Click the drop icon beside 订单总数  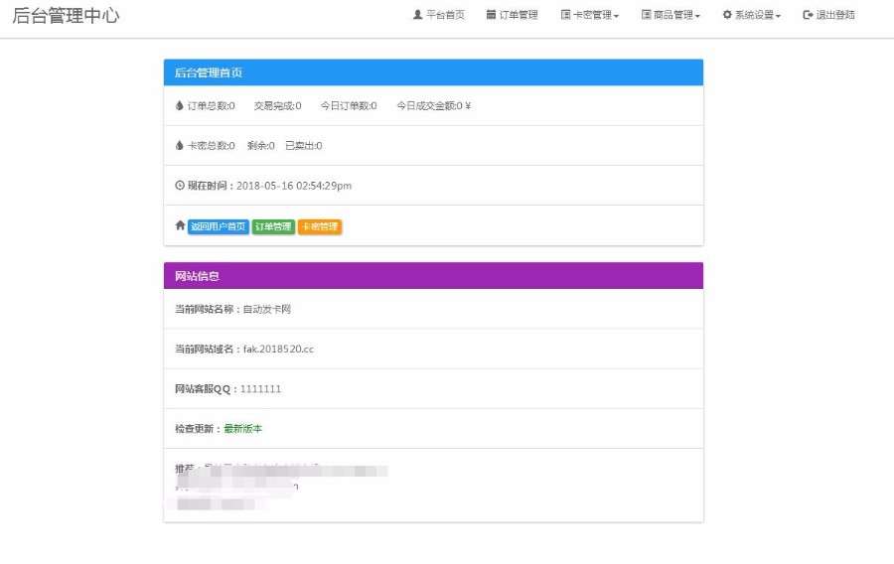tap(180, 105)
